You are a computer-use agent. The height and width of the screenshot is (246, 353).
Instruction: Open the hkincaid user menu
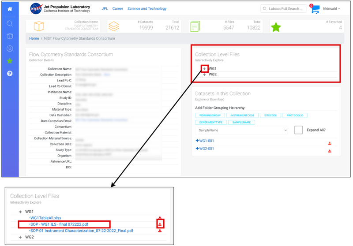coord(331,9)
